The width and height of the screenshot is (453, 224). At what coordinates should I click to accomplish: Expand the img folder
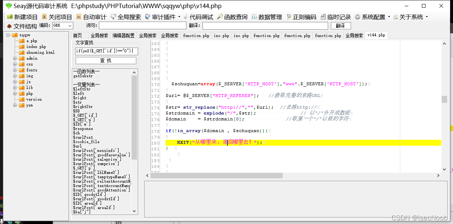(x=15, y=76)
